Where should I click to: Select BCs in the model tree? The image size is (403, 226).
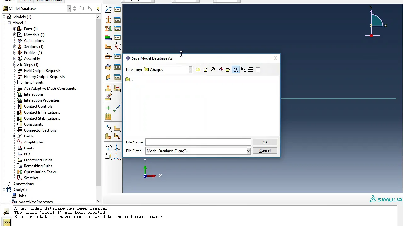27,154
